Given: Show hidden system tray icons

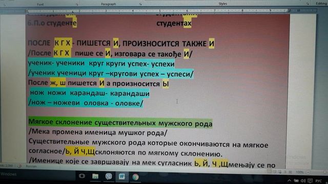Looking at the screenshot, I should (x=289, y=180).
